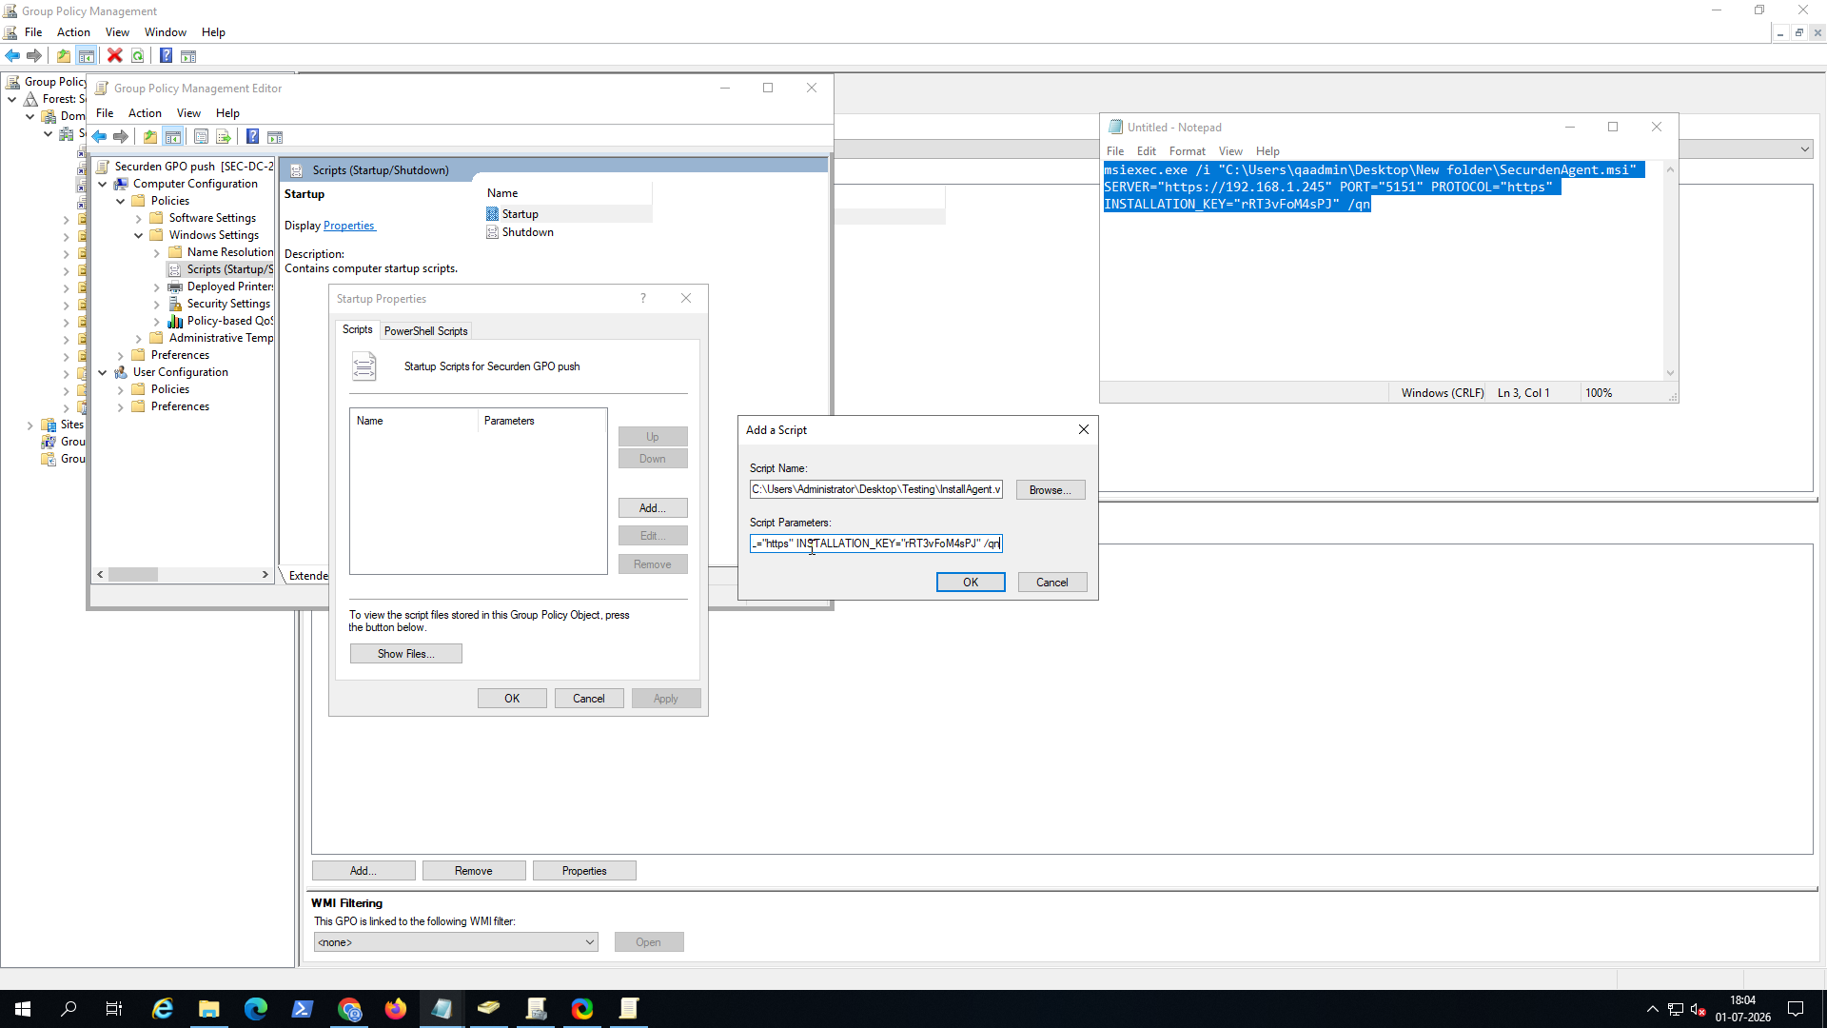Click Refresh icon in Group Policy Management toolbar

coord(138,56)
